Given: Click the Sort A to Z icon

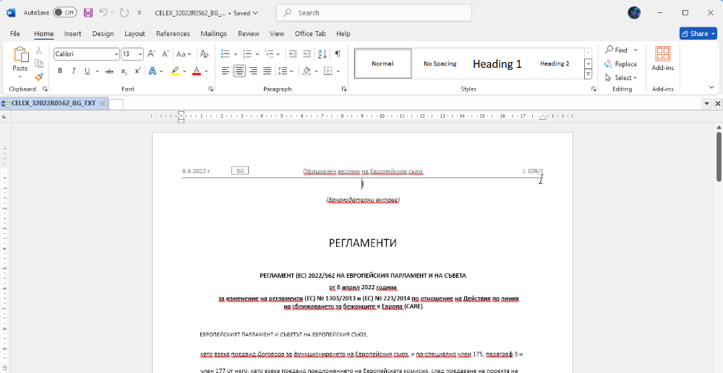Looking at the screenshot, I should click(322, 54).
